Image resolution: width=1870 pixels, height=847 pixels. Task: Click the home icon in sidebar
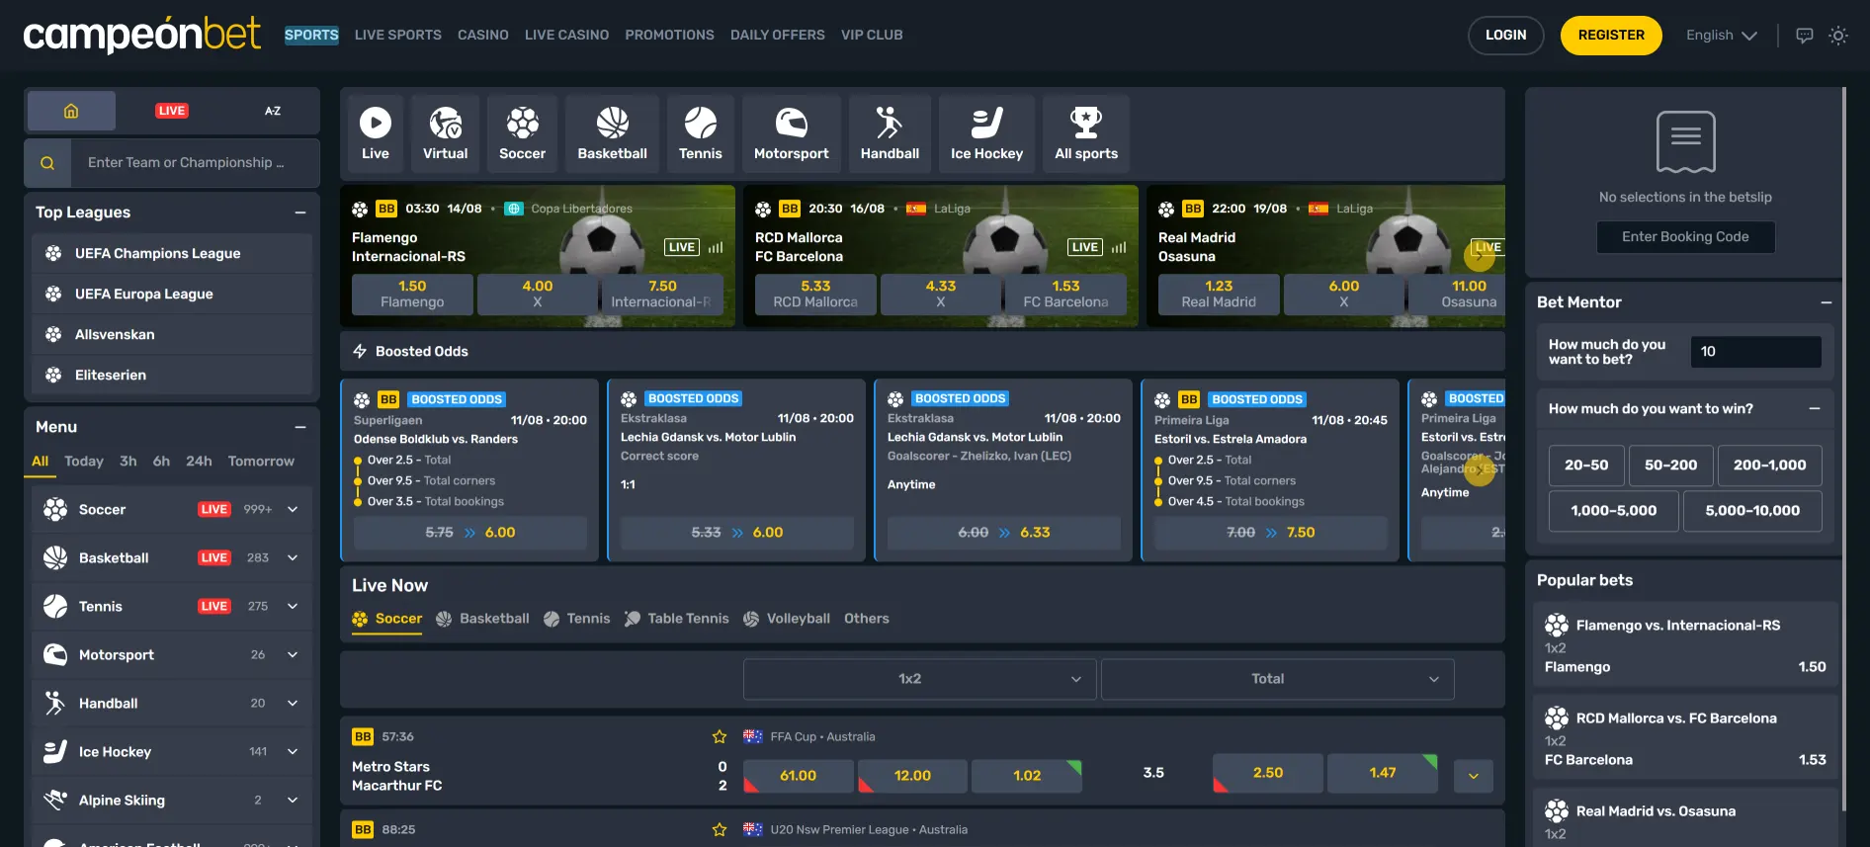click(x=71, y=111)
